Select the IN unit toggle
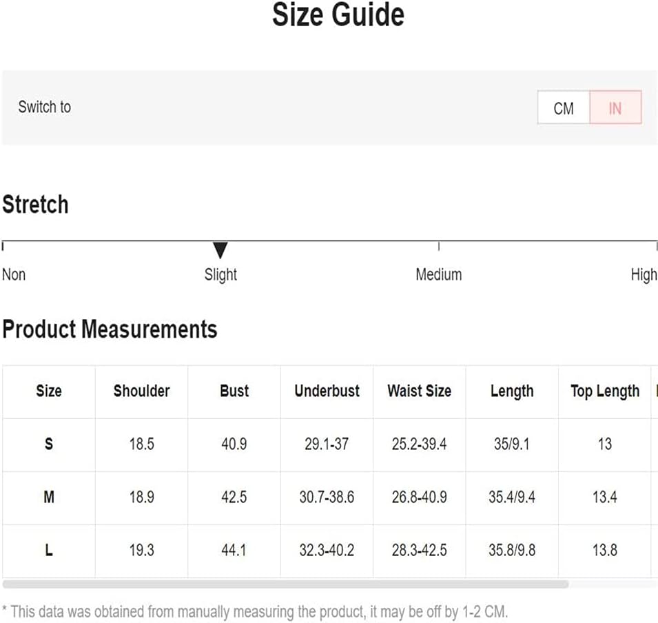 [615, 108]
